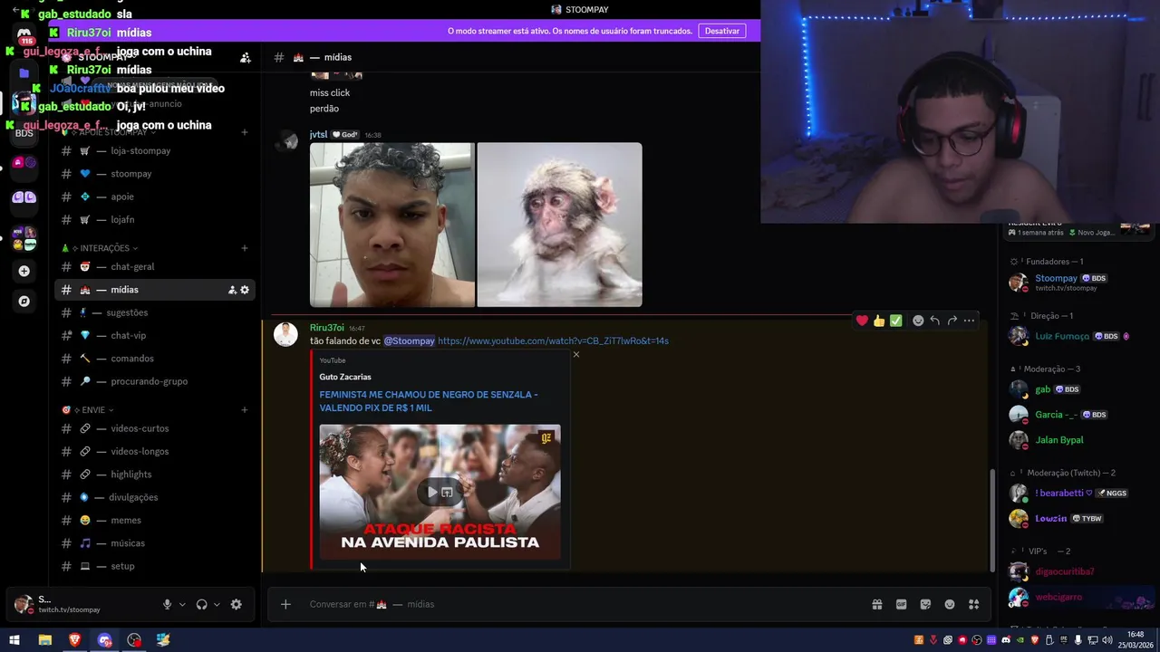
Task: Add green checkmark reaction to the message
Action: pos(896,321)
